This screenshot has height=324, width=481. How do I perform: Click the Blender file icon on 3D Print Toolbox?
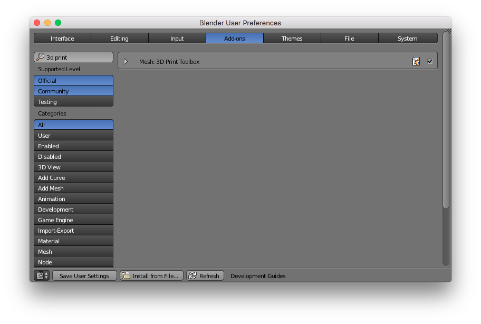click(416, 61)
